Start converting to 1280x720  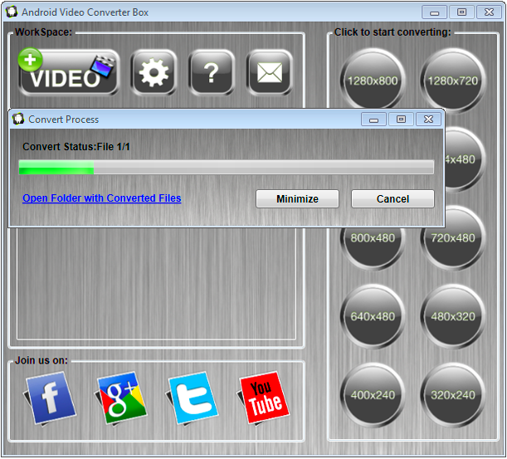coord(453,81)
